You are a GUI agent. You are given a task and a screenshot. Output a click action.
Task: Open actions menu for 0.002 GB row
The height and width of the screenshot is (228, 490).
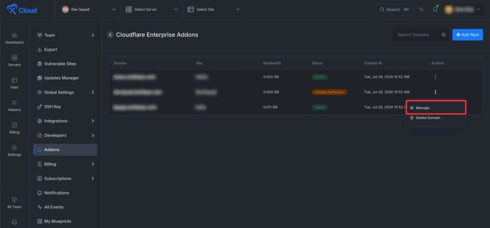435,77
